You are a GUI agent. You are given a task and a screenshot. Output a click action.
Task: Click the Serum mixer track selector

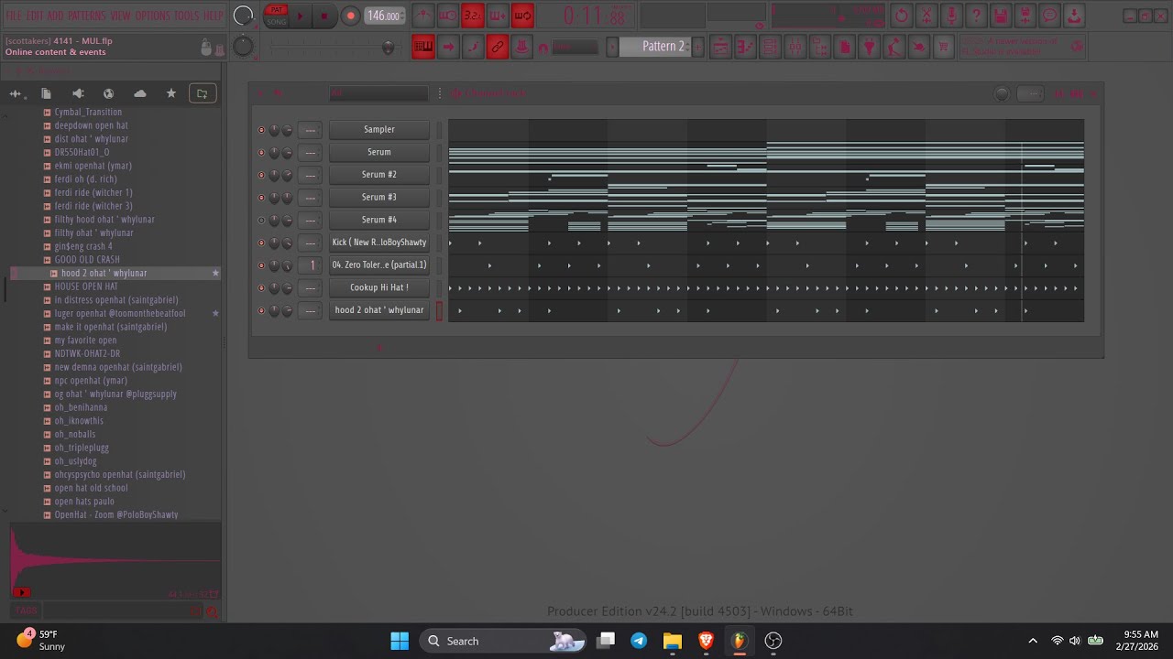pyautogui.click(x=311, y=153)
